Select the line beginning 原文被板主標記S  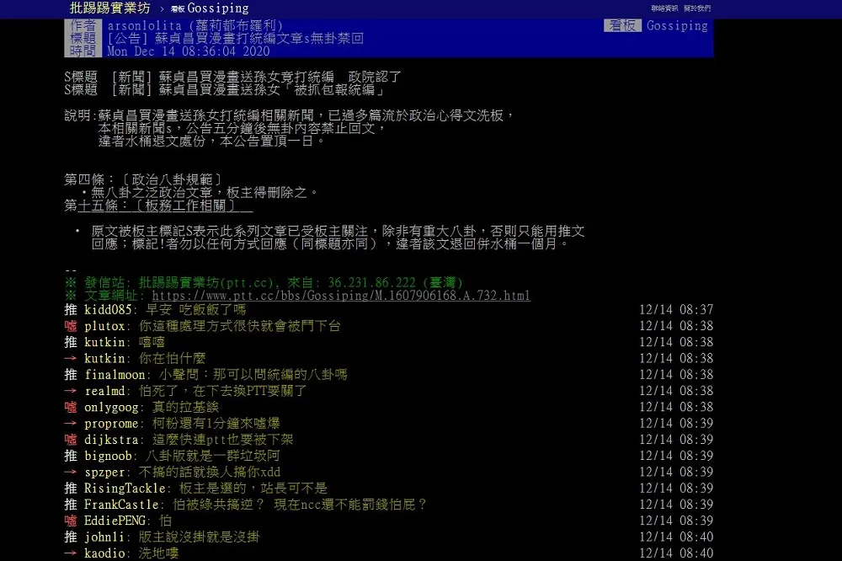338,231
